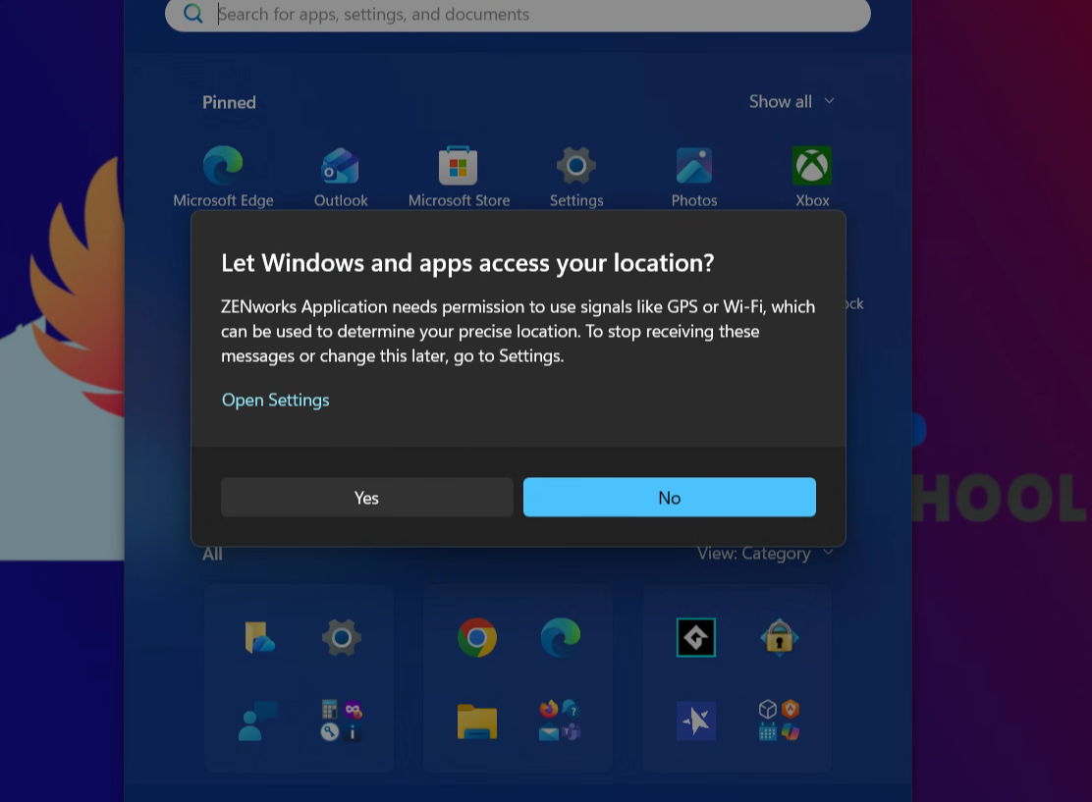
Task: Open the utilities folder with calculator icon
Action: pyautogui.click(x=342, y=721)
